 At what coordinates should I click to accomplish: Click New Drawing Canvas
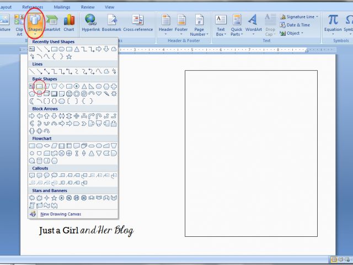point(61,214)
